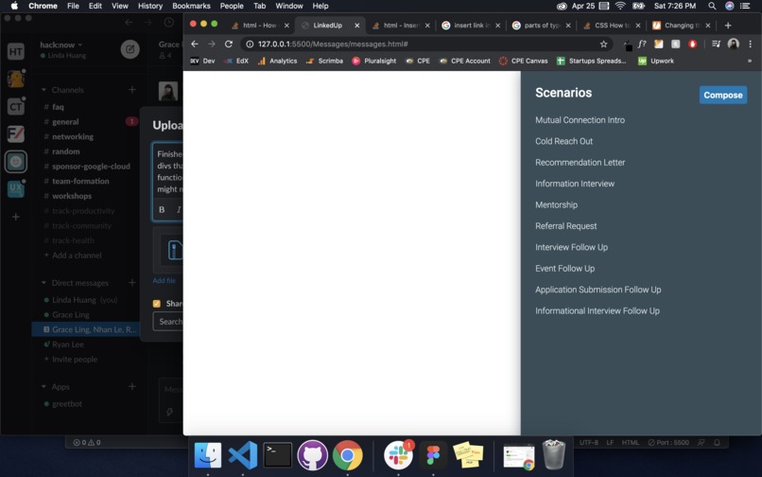
Task: Open GitHub Desktop from the Dock
Action: point(313,455)
